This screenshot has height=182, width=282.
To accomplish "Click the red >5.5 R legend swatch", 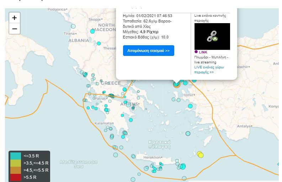I will click(x=16, y=177).
